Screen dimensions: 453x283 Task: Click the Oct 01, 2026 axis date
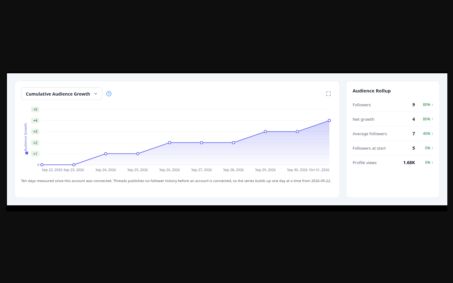[319, 170]
